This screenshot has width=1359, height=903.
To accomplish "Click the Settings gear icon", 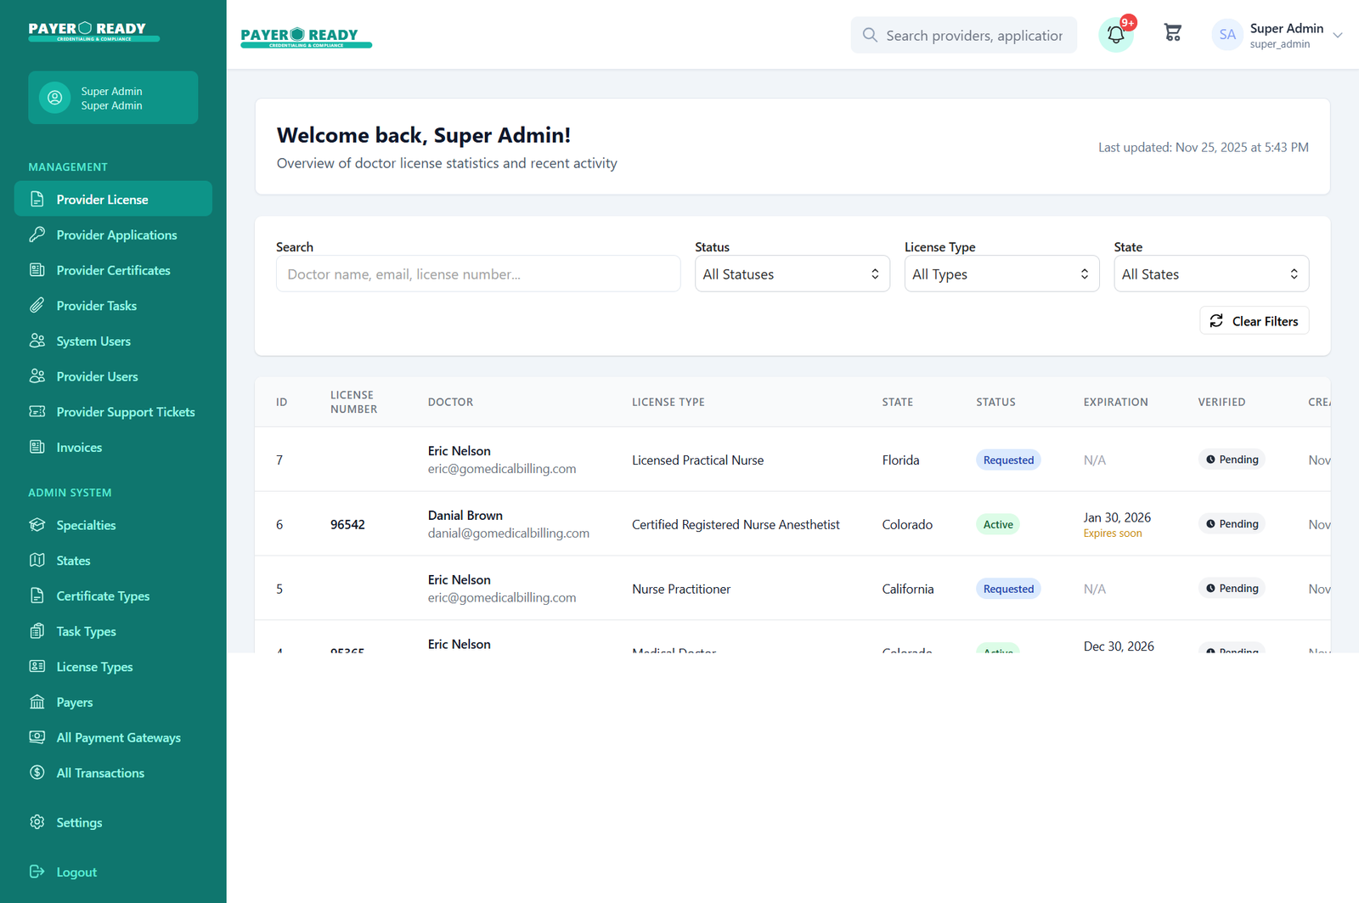I will click(x=37, y=822).
